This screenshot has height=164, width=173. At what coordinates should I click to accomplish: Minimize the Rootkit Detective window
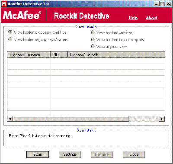coord(156,3)
